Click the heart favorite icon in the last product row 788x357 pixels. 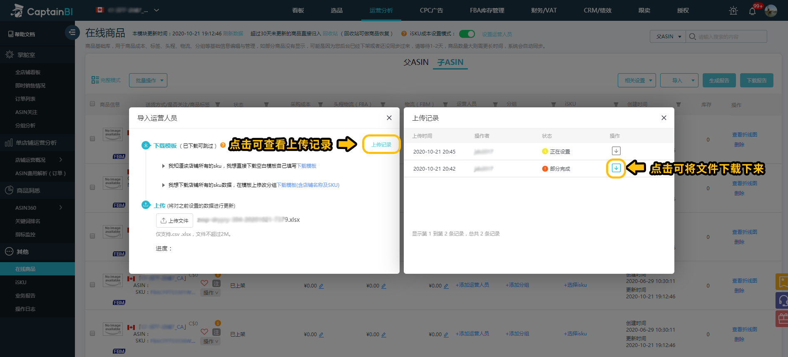point(204,332)
